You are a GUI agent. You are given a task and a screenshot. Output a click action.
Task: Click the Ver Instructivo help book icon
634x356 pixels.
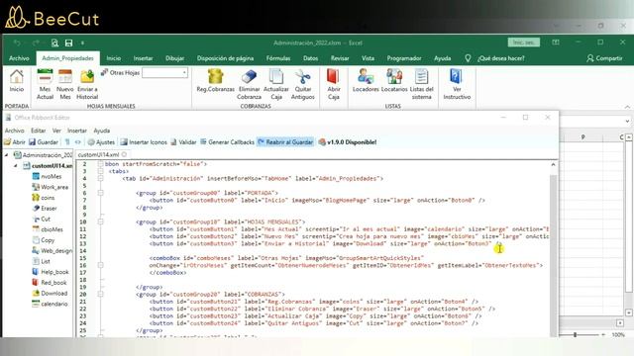point(457,77)
